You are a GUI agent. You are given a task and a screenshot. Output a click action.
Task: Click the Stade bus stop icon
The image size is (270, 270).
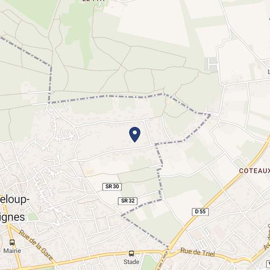pyautogui.click(x=132, y=253)
